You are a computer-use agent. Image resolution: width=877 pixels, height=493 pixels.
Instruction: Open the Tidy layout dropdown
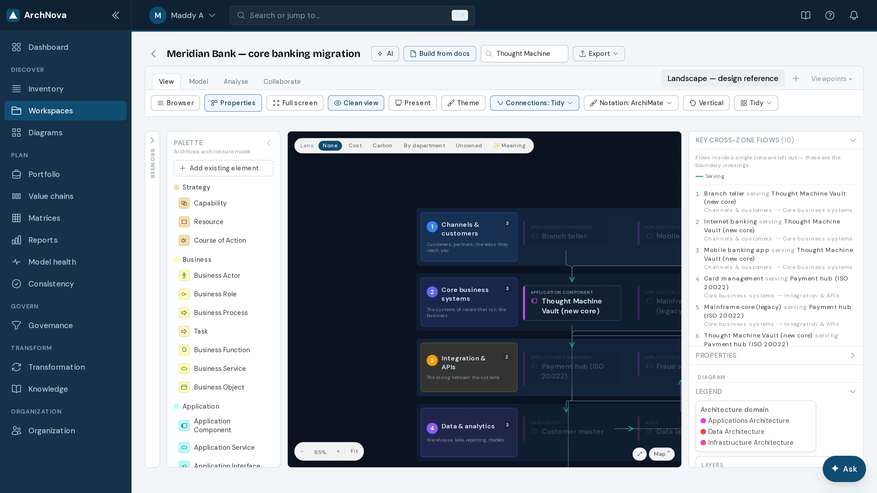pos(756,103)
